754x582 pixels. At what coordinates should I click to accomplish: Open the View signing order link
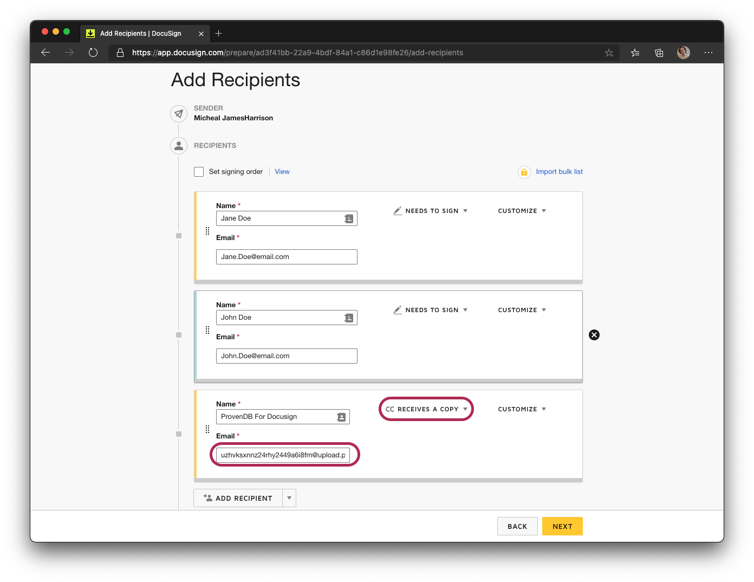pyautogui.click(x=282, y=172)
